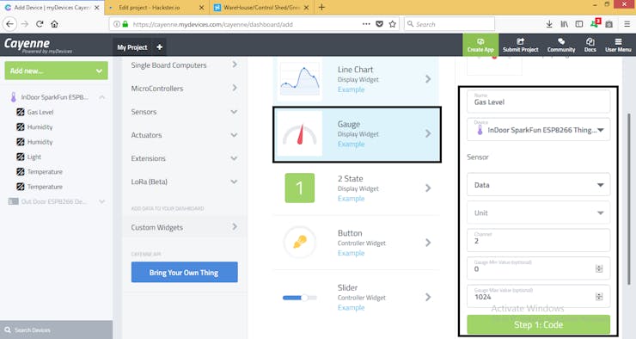Switch to WareHouse/Control Shed tab
The image size is (636, 339).
point(261,7)
